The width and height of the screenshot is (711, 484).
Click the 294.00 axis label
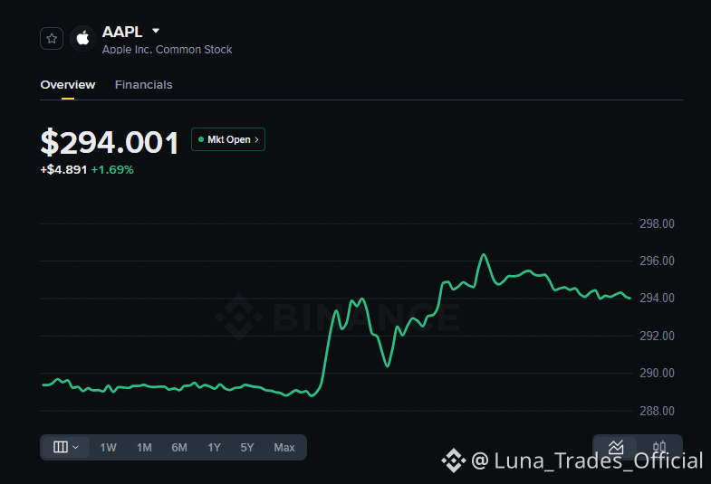[x=657, y=298]
